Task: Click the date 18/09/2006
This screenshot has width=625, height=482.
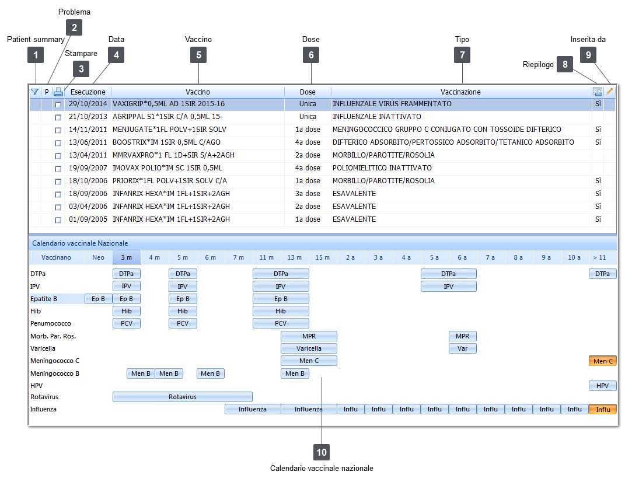Action: (x=88, y=193)
